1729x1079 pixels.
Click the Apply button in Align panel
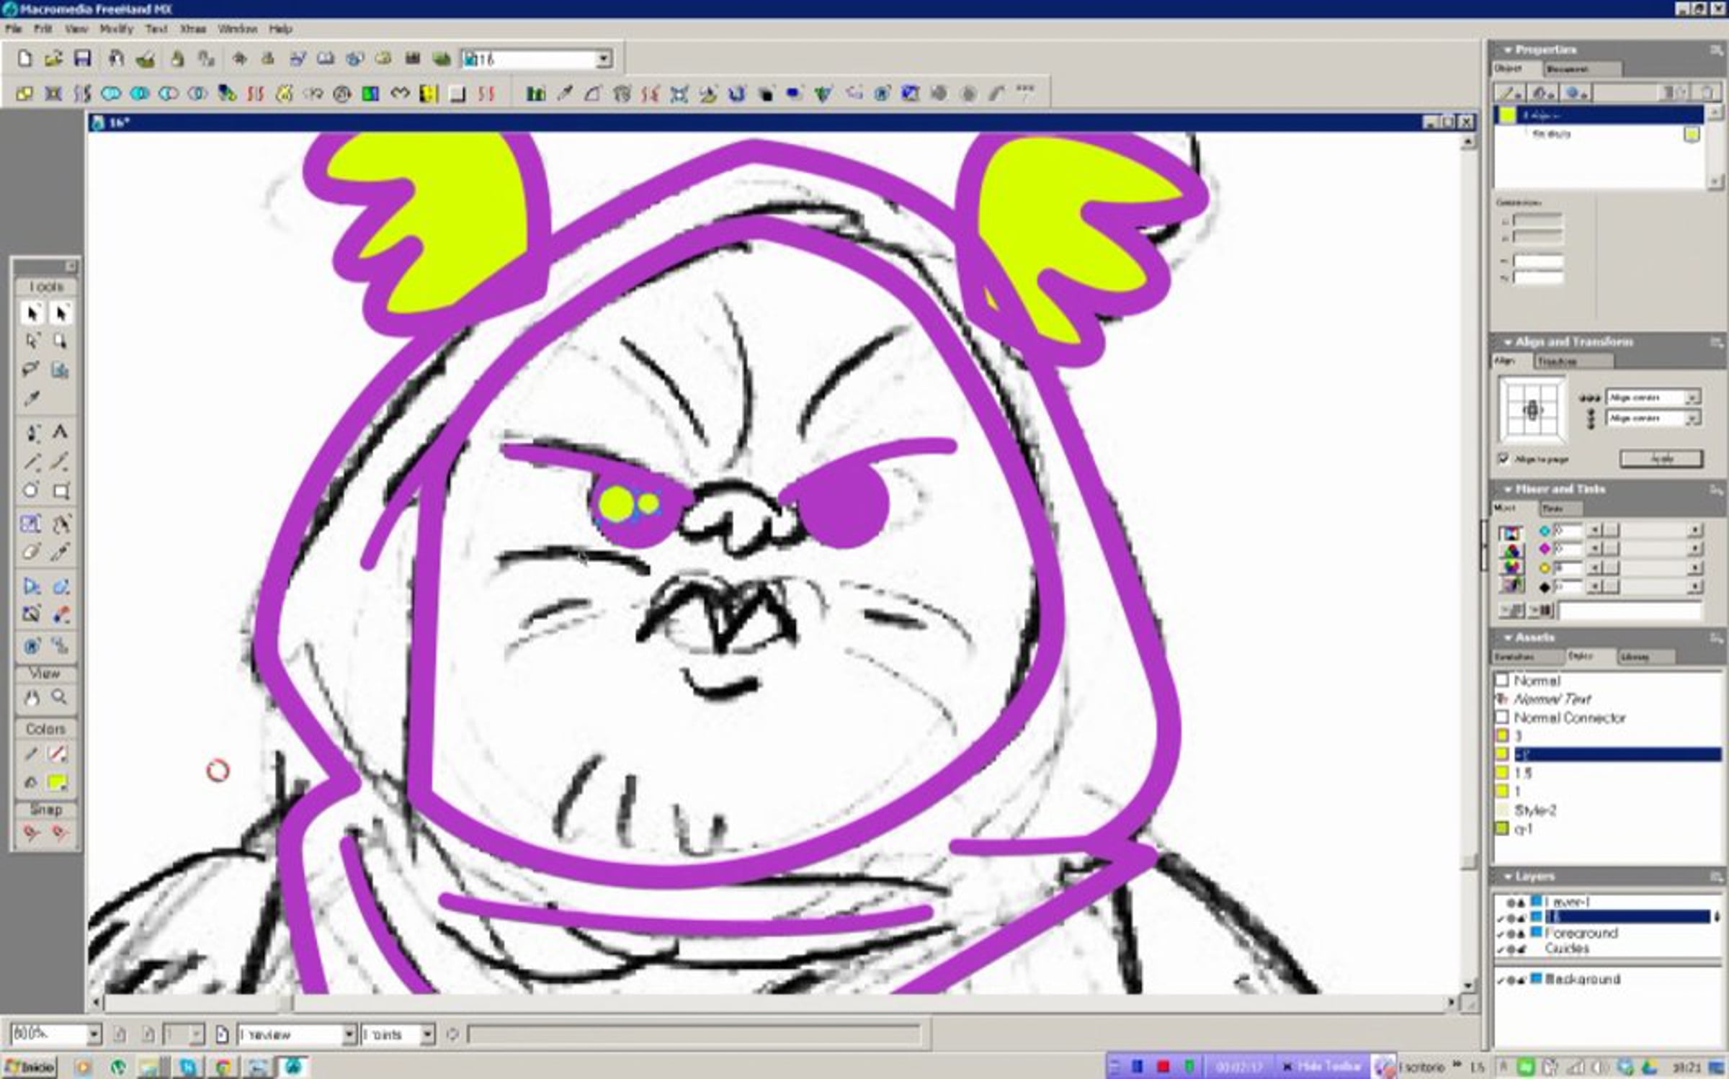(1661, 459)
